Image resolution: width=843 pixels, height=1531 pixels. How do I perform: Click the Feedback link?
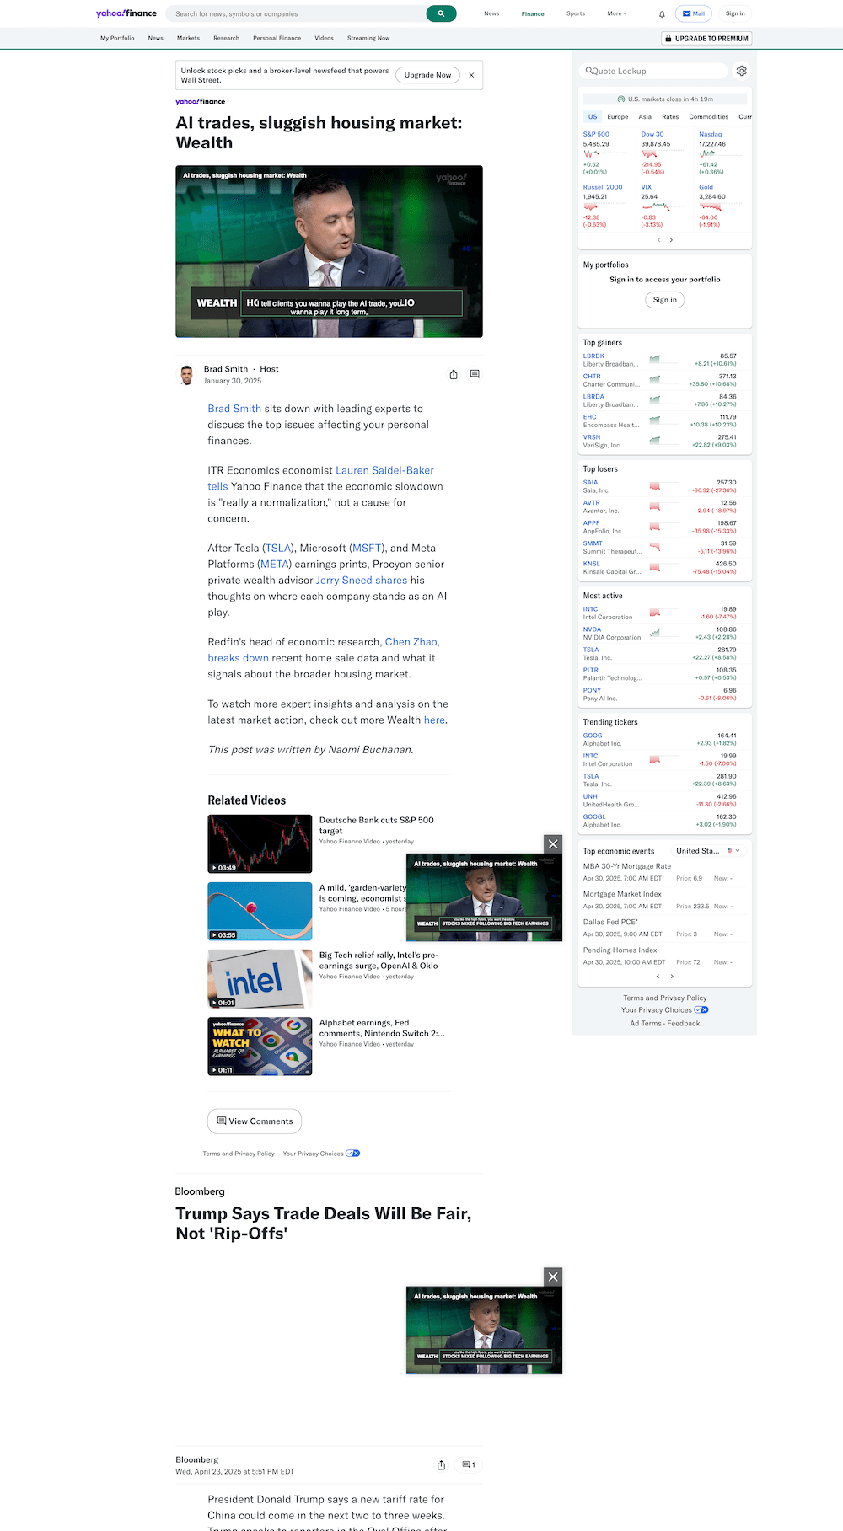point(684,1024)
